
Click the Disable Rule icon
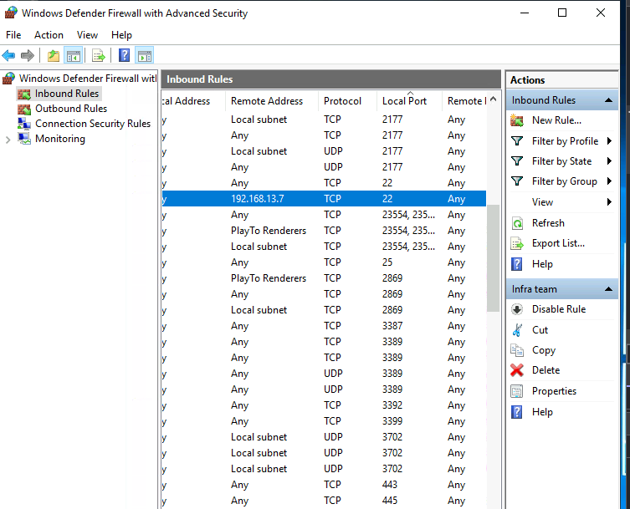[x=517, y=309]
